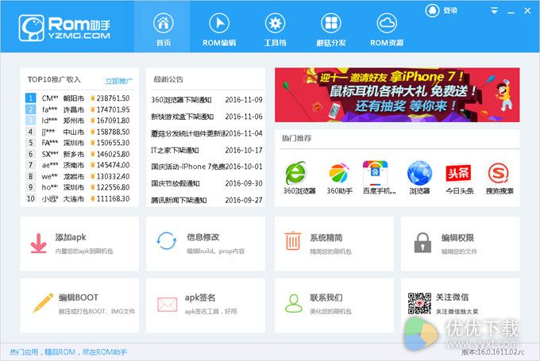Open the 添加apk card title

tap(71, 237)
